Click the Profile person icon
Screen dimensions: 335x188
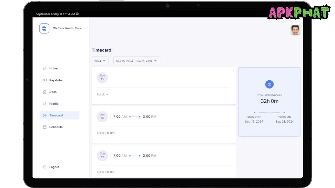(45, 104)
